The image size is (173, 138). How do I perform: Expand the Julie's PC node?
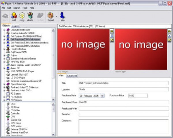(x=4, y=68)
